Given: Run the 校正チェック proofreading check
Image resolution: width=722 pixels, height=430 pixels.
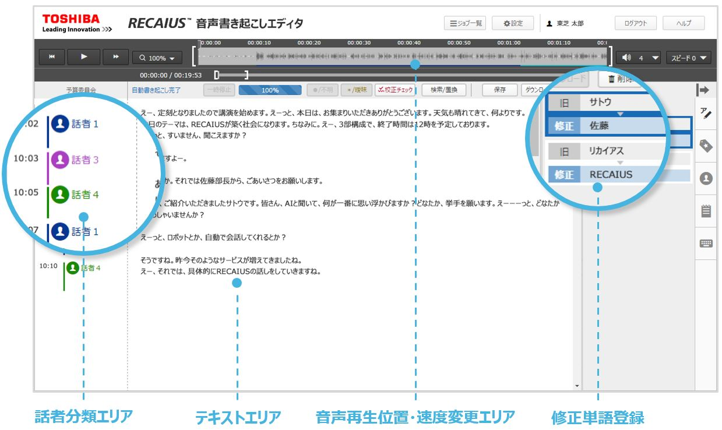Looking at the screenshot, I should tap(395, 90).
